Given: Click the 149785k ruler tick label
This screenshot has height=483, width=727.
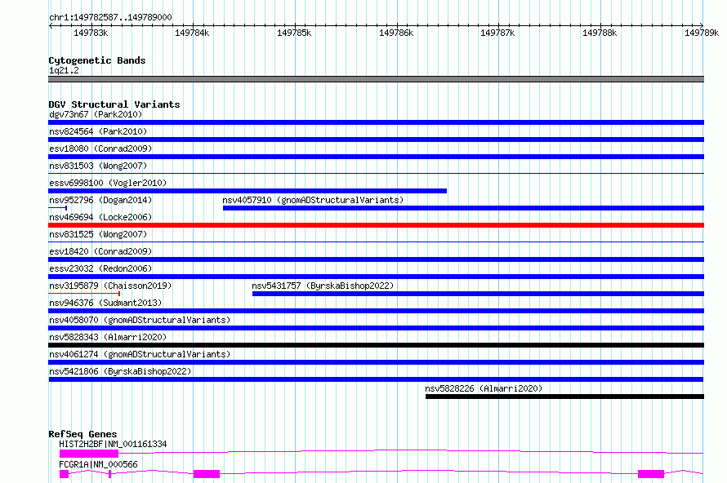Looking at the screenshot, I should click(294, 33).
